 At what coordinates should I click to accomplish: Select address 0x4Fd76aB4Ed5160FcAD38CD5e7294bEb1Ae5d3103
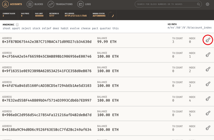pos(47,86)
